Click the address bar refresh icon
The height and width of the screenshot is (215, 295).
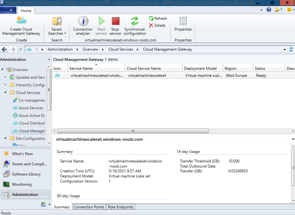[x=291, y=49]
